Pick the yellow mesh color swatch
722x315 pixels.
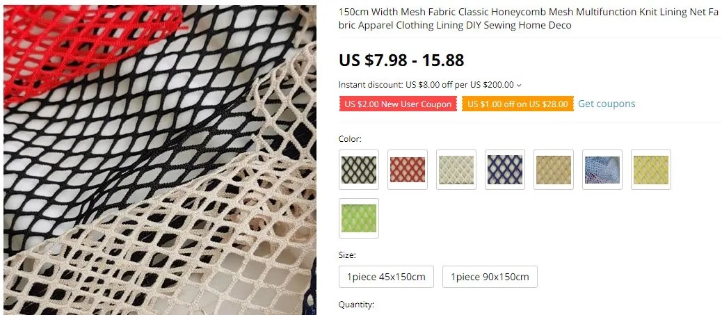[651, 170]
